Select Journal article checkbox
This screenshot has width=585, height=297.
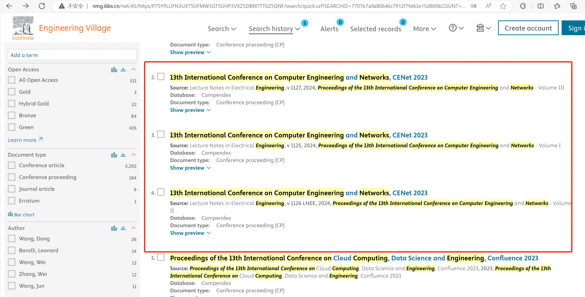click(11, 189)
